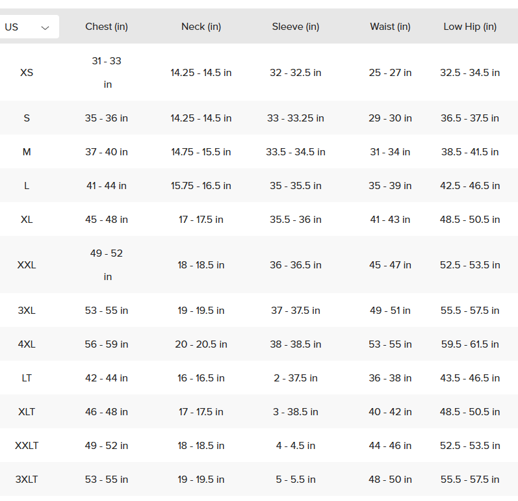Select the M size row label
Image resolution: width=518 pixels, height=501 pixels.
(x=27, y=152)
